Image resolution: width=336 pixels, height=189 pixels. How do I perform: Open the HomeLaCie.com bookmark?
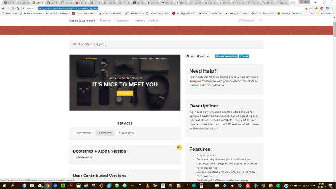(x=134, y=13)
